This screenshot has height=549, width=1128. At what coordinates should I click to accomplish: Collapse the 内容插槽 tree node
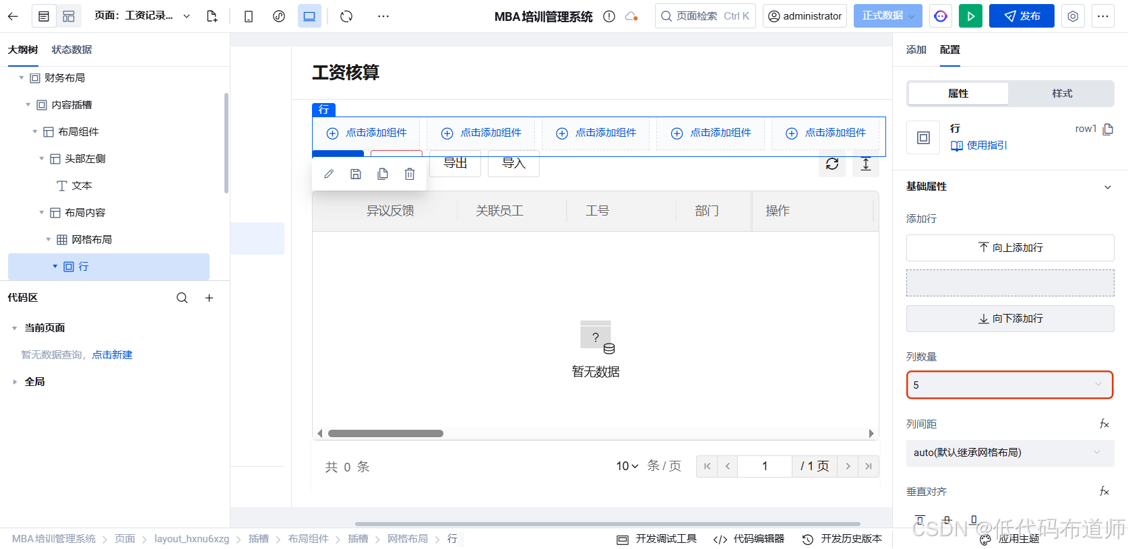pos(28,105)
